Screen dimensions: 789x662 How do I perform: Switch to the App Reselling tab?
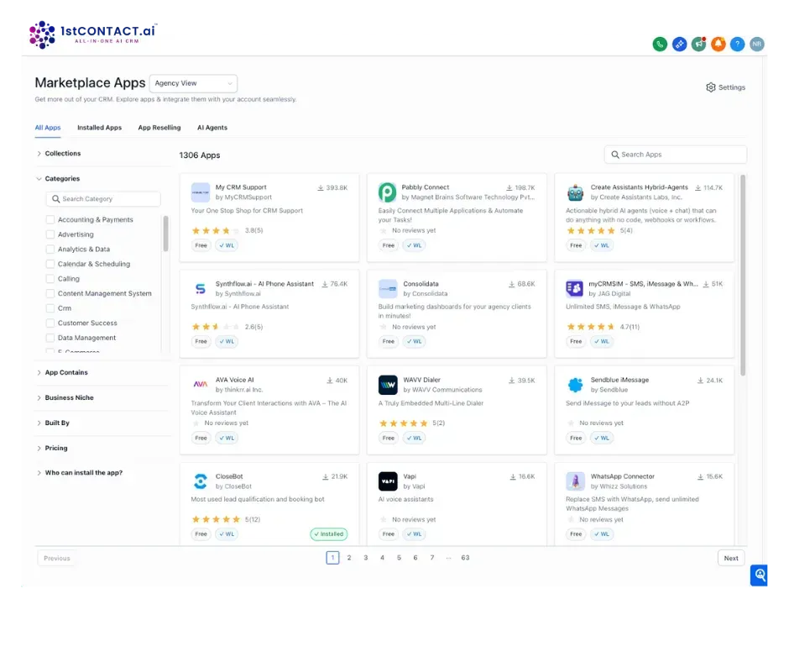[159, 128]
